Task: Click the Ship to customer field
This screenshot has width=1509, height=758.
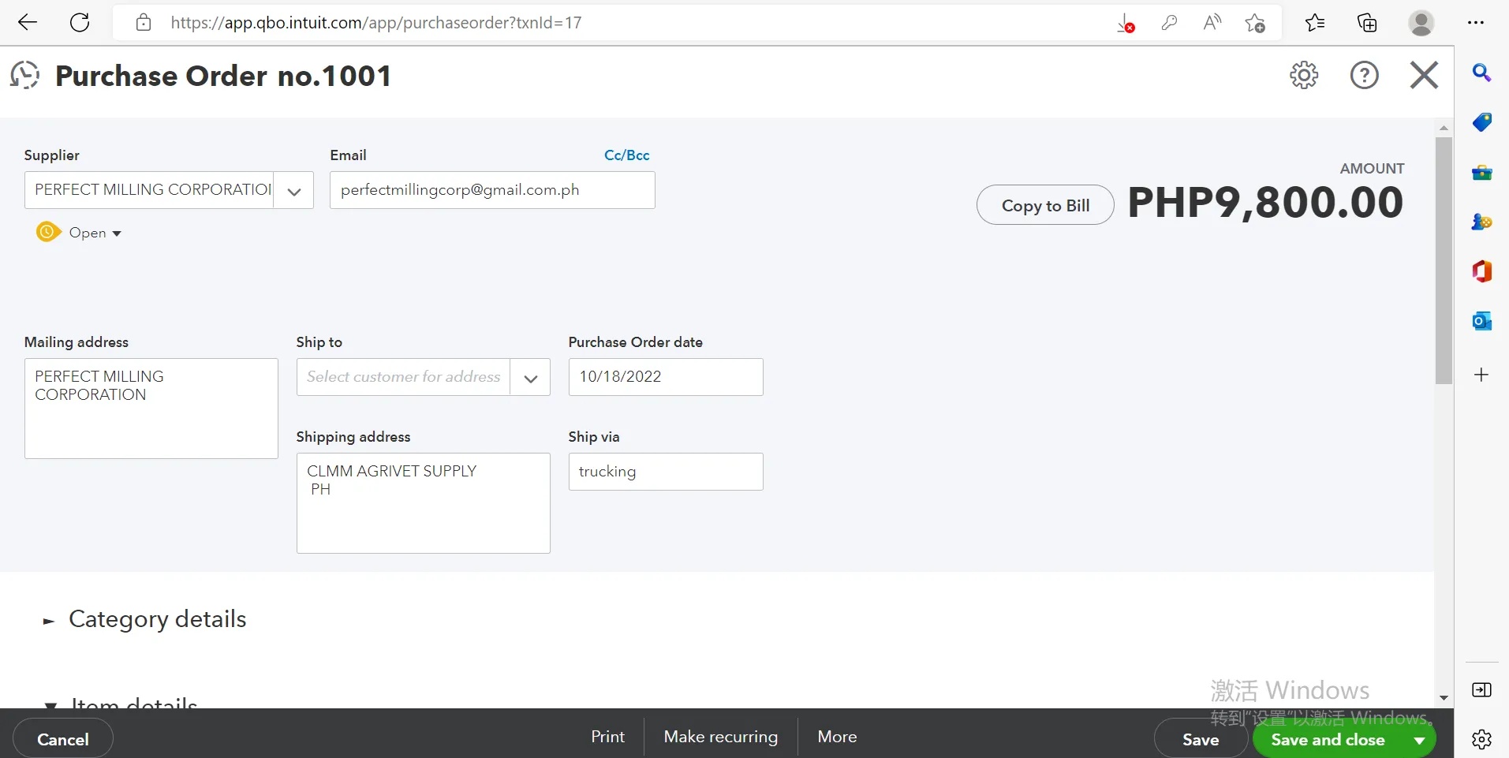Action: point(404,377)
